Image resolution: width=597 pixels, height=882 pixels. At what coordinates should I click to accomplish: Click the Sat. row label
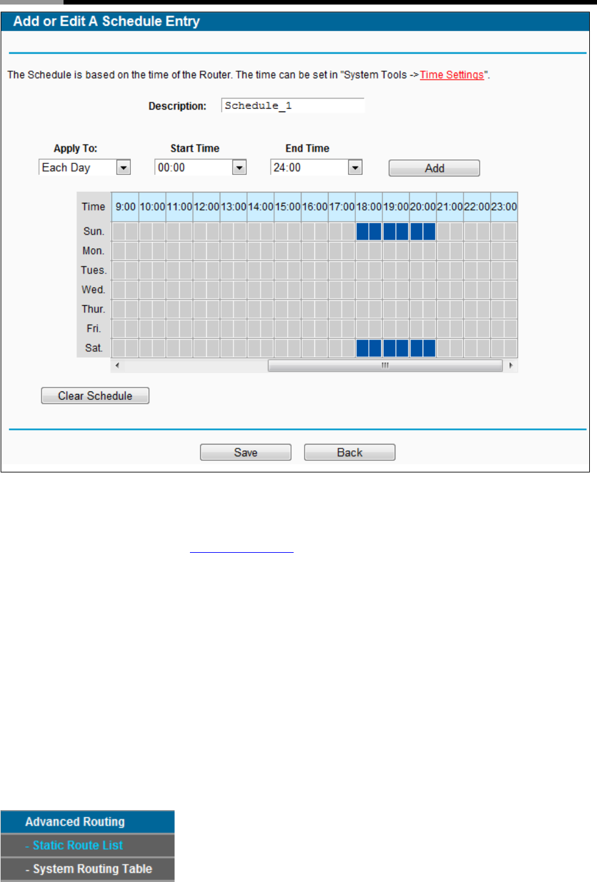[93, 348]
